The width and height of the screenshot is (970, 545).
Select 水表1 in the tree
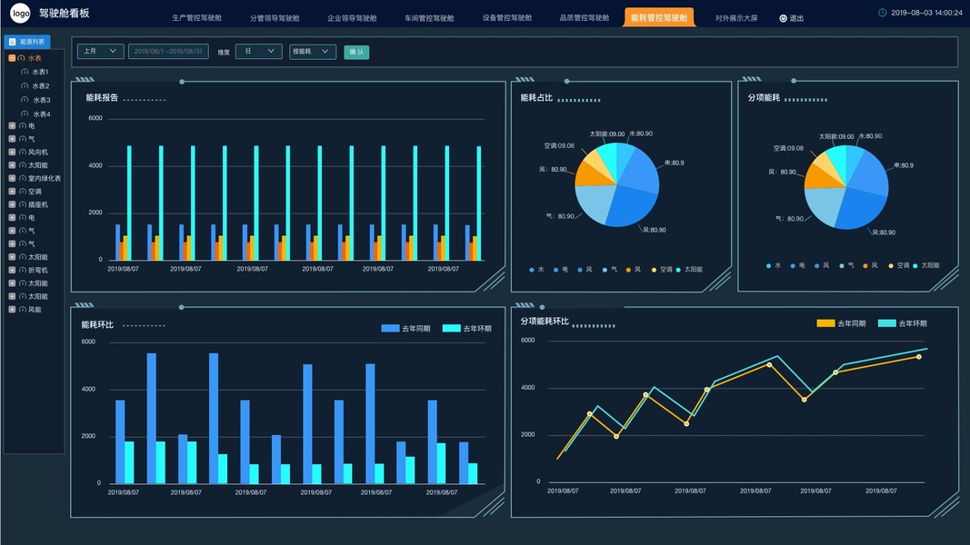[40, 72]
